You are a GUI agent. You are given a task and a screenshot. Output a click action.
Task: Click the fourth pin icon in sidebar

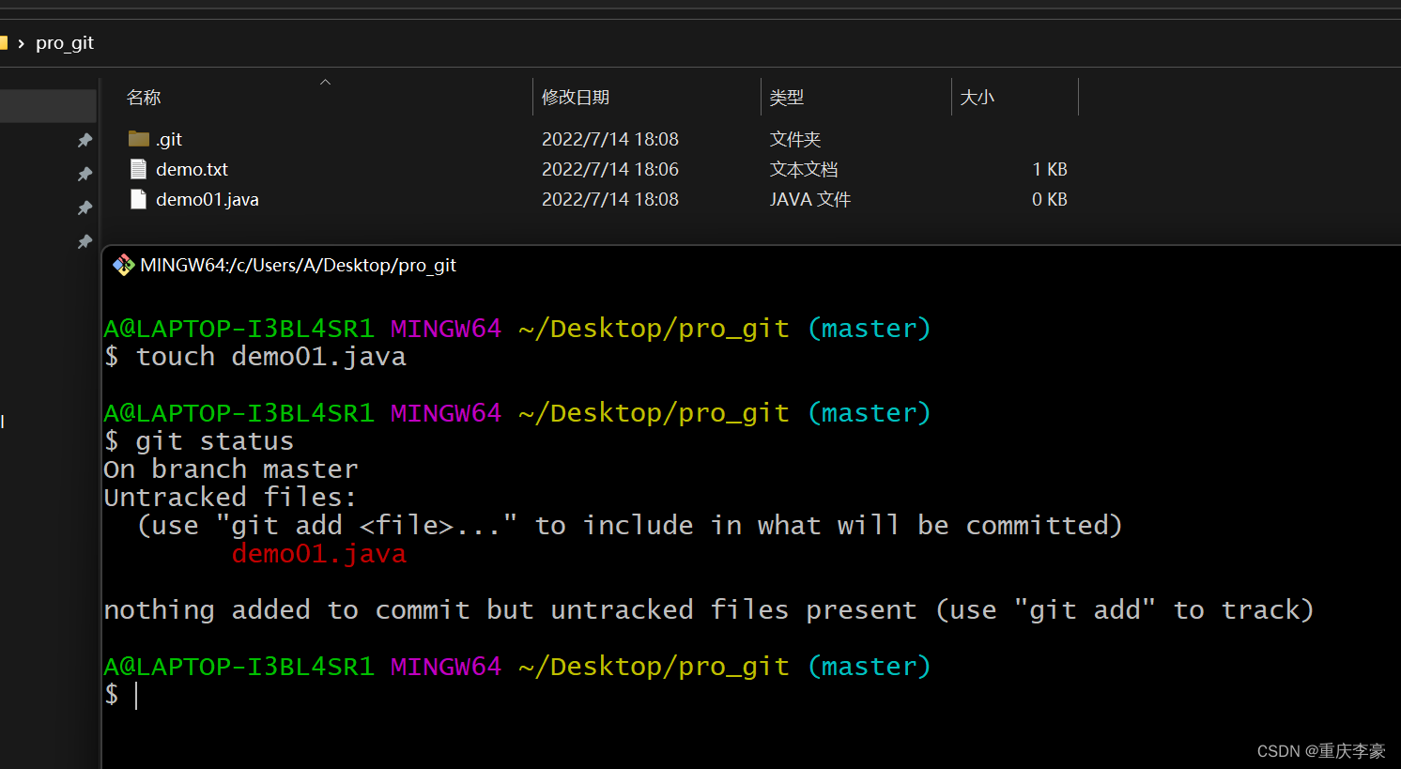click(x=85, y=241)
